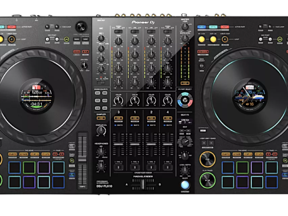Click the channel 1 COLOR knob
The image size is (288, 216).
tap(135, 100)
